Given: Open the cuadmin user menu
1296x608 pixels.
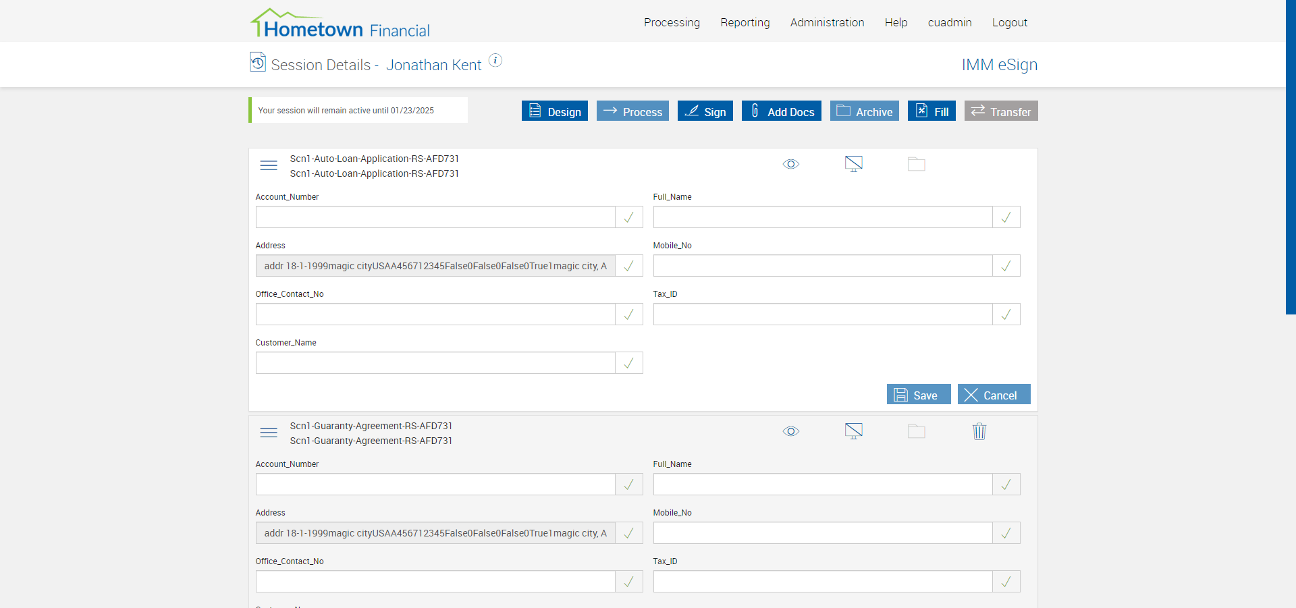Looking at the screenshot, I should (950, 22).
